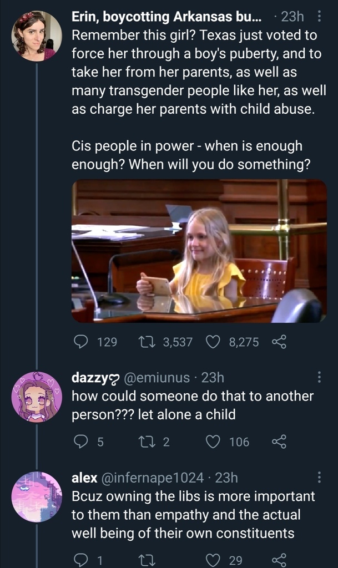Open reply box on dazzy's tweet
The image size is (338, 568).
(82, 442)
